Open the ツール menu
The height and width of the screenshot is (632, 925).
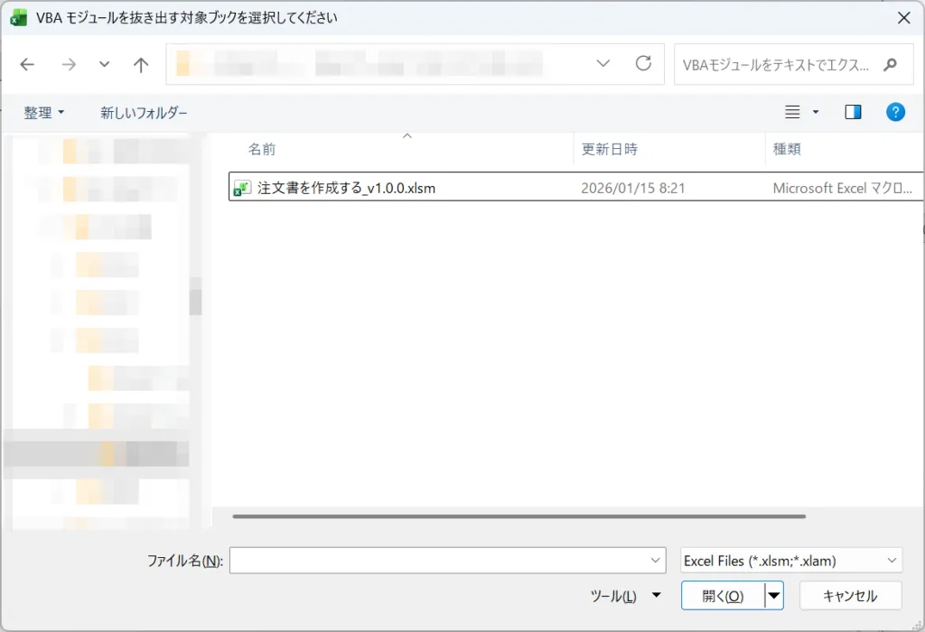pyautogui.click(x=624, y=596)
